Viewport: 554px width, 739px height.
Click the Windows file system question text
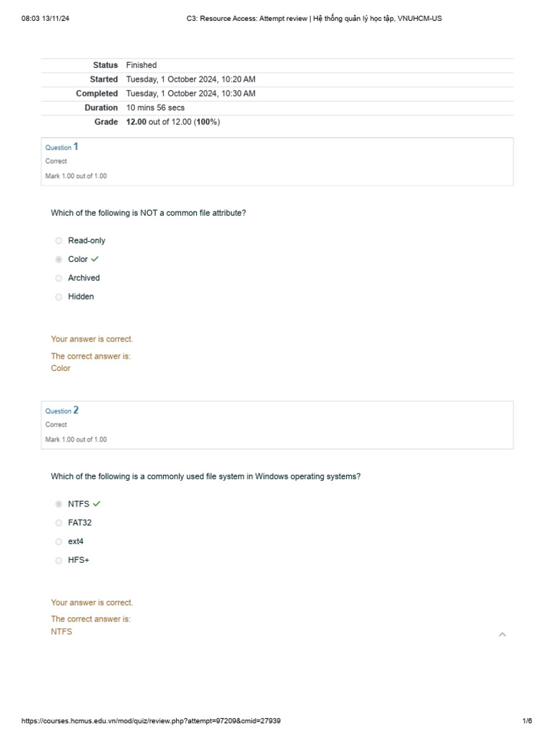[x=206, y=476]
